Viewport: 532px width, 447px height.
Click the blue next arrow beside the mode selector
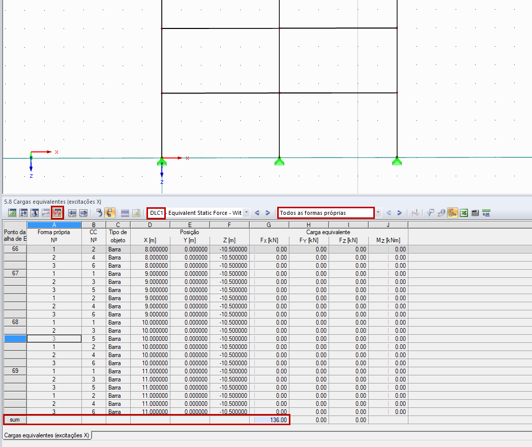(x=400, y=213)
